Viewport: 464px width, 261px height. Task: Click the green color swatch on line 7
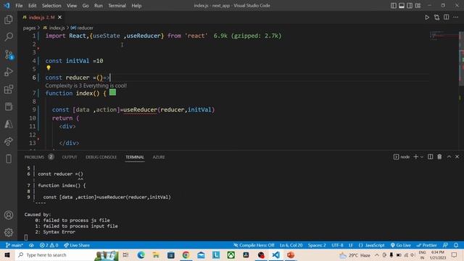[113, 92]
